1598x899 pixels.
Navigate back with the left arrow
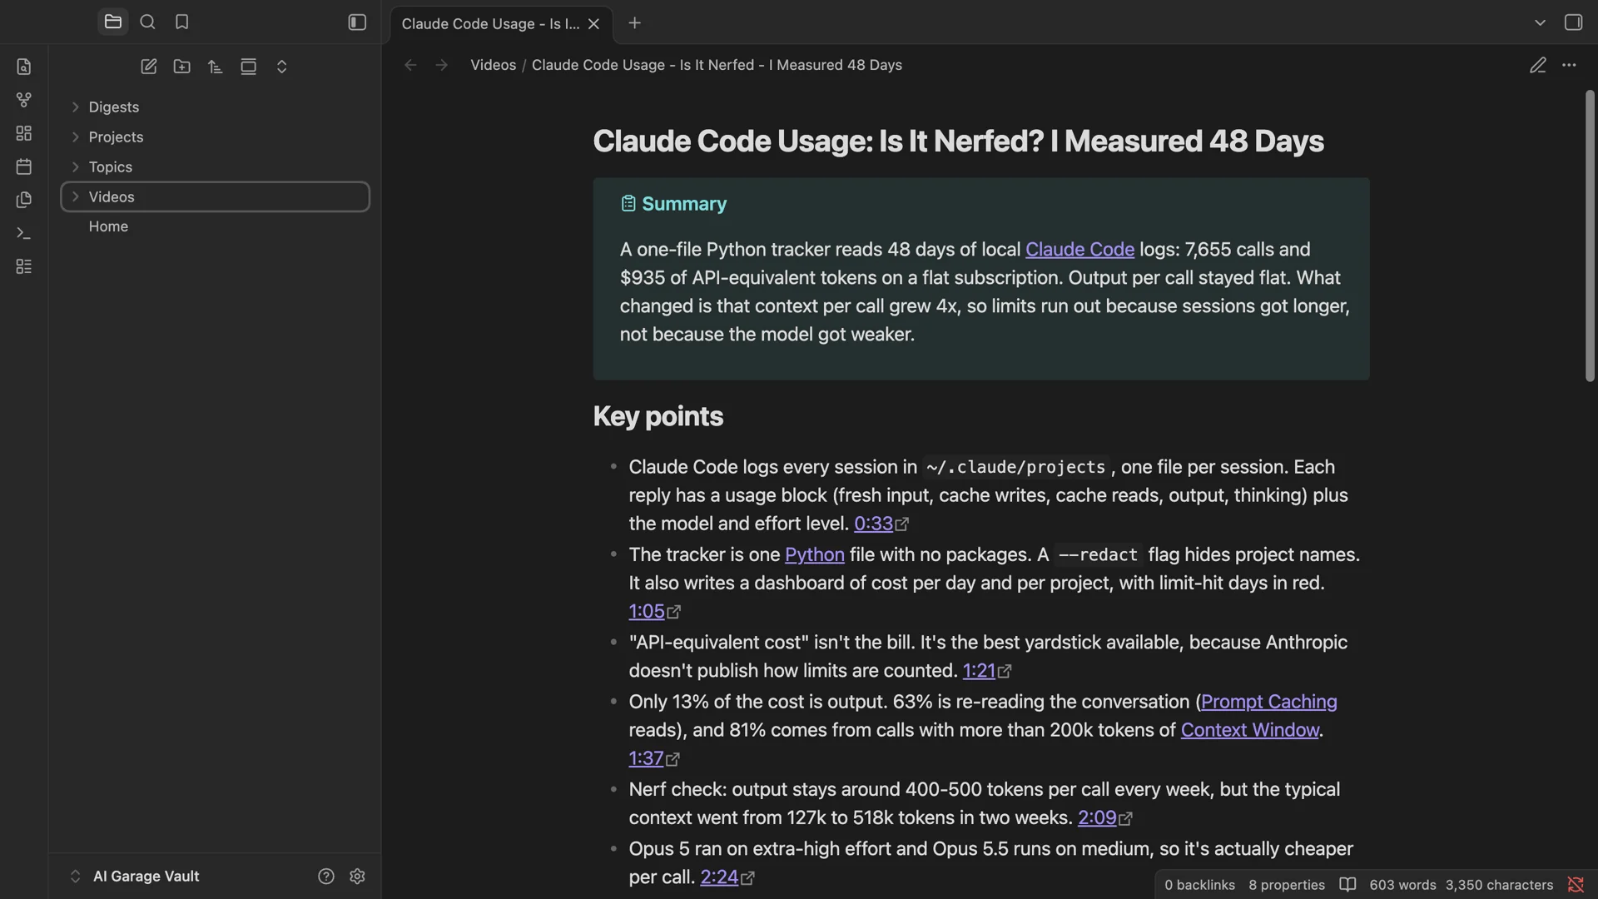410,65
